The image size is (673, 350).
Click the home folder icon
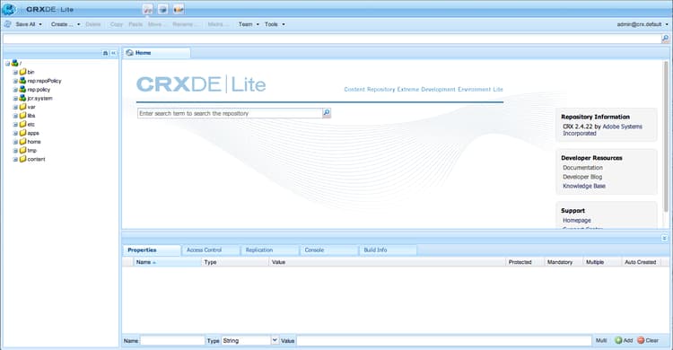22,141
